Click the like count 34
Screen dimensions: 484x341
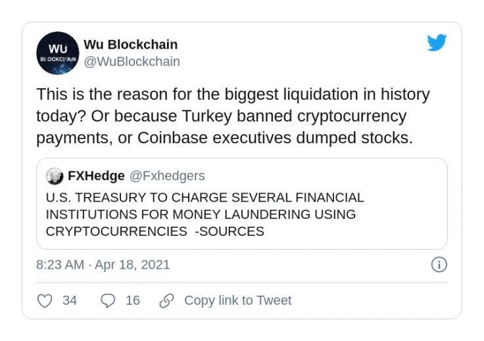pyautogui.click(x=70, y=300)
